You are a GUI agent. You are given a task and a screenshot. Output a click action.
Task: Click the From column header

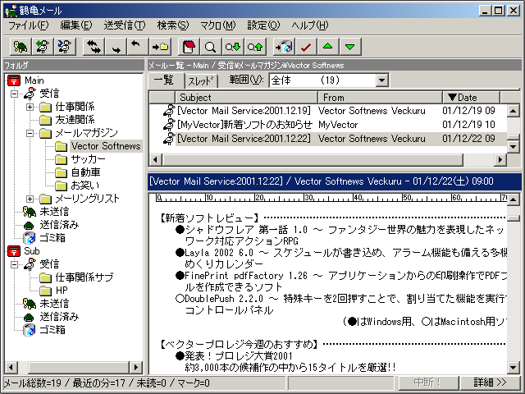pos(380,98)
